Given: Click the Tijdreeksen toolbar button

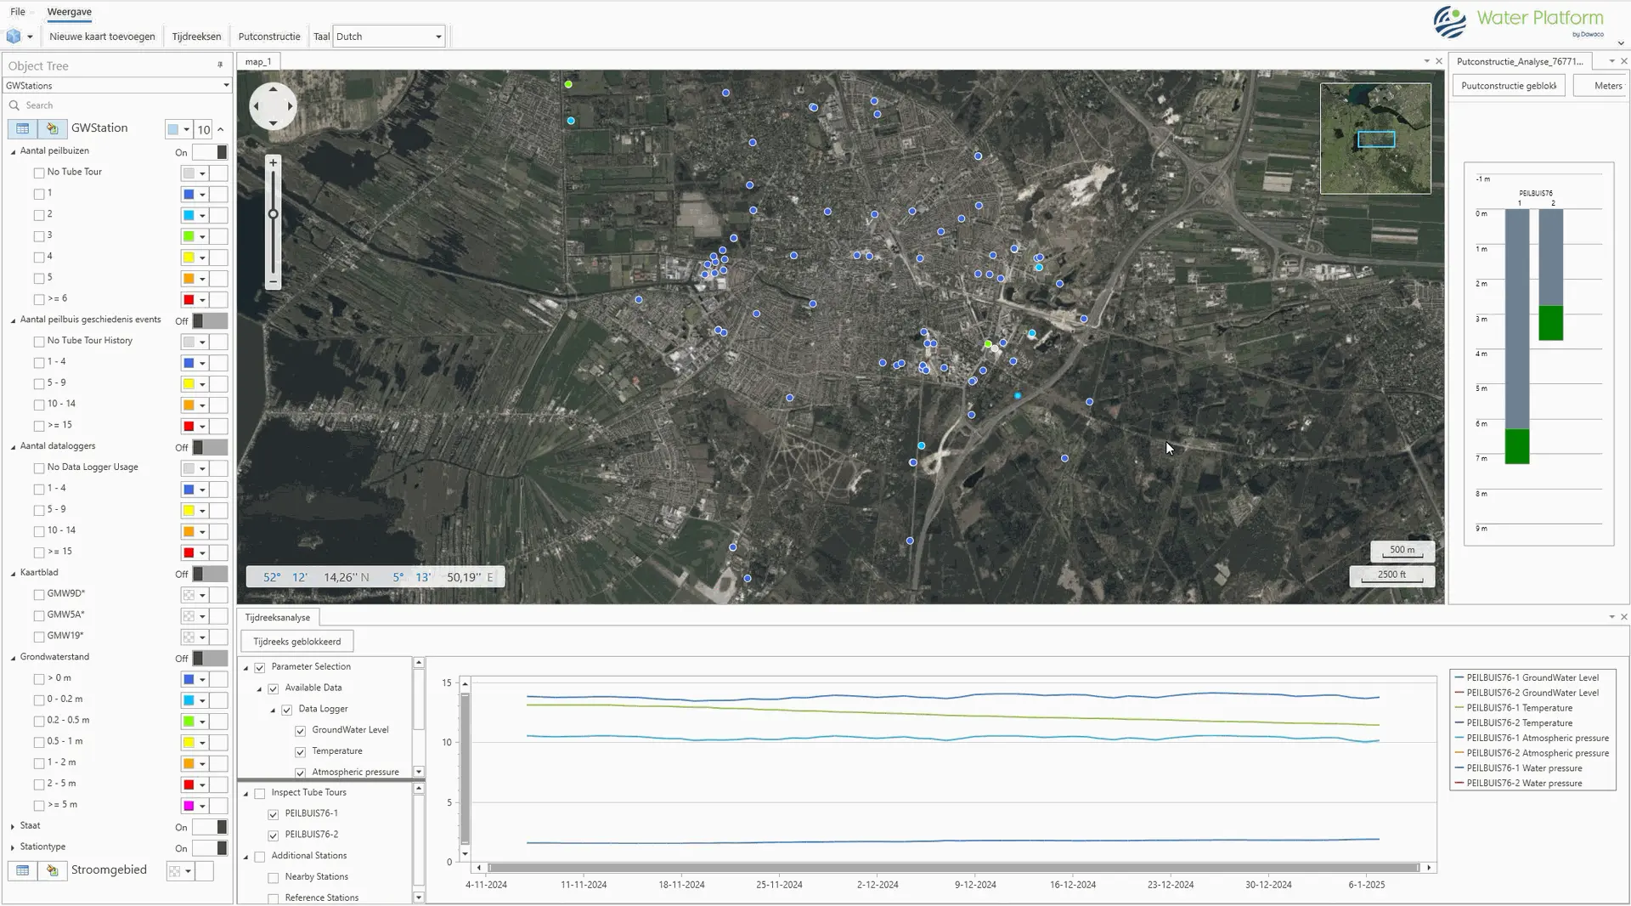Looking at the screenshot, I should (196, 37).
